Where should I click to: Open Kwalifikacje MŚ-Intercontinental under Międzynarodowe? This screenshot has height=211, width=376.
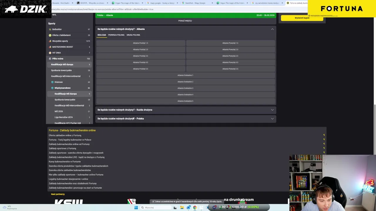pyautogui.click(x=69, y=105)
